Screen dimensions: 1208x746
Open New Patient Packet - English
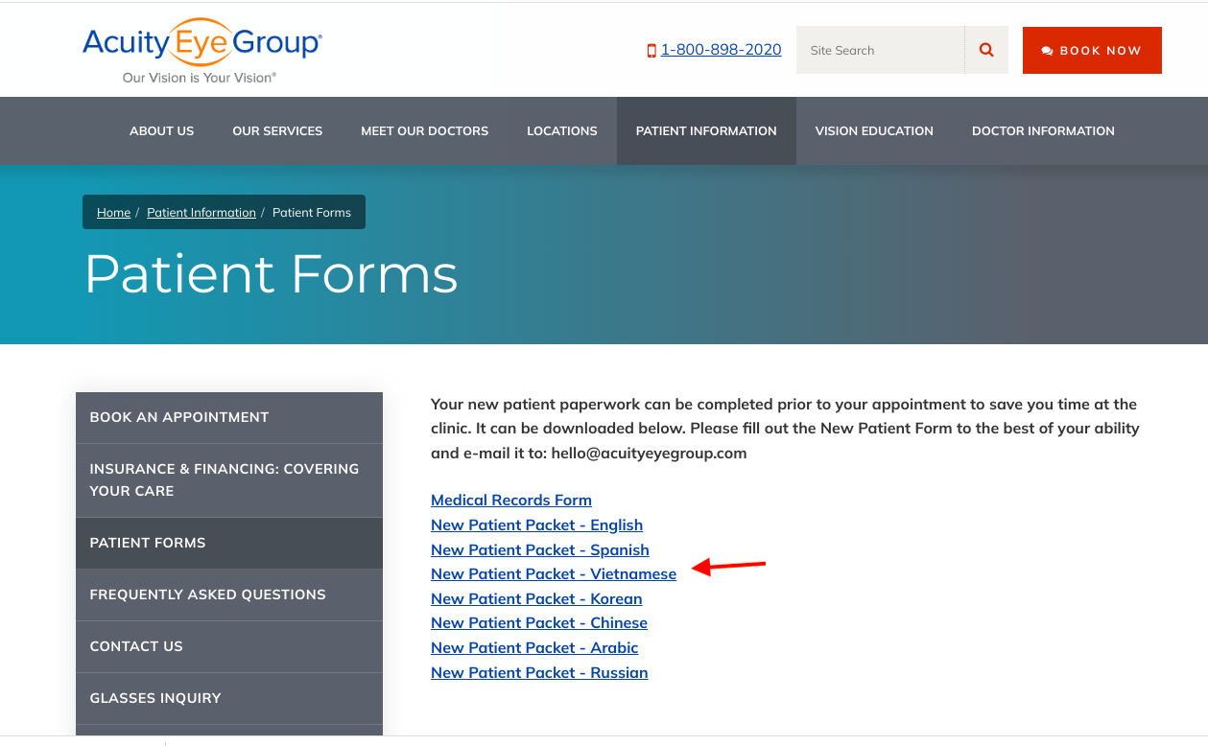[536, 525]
